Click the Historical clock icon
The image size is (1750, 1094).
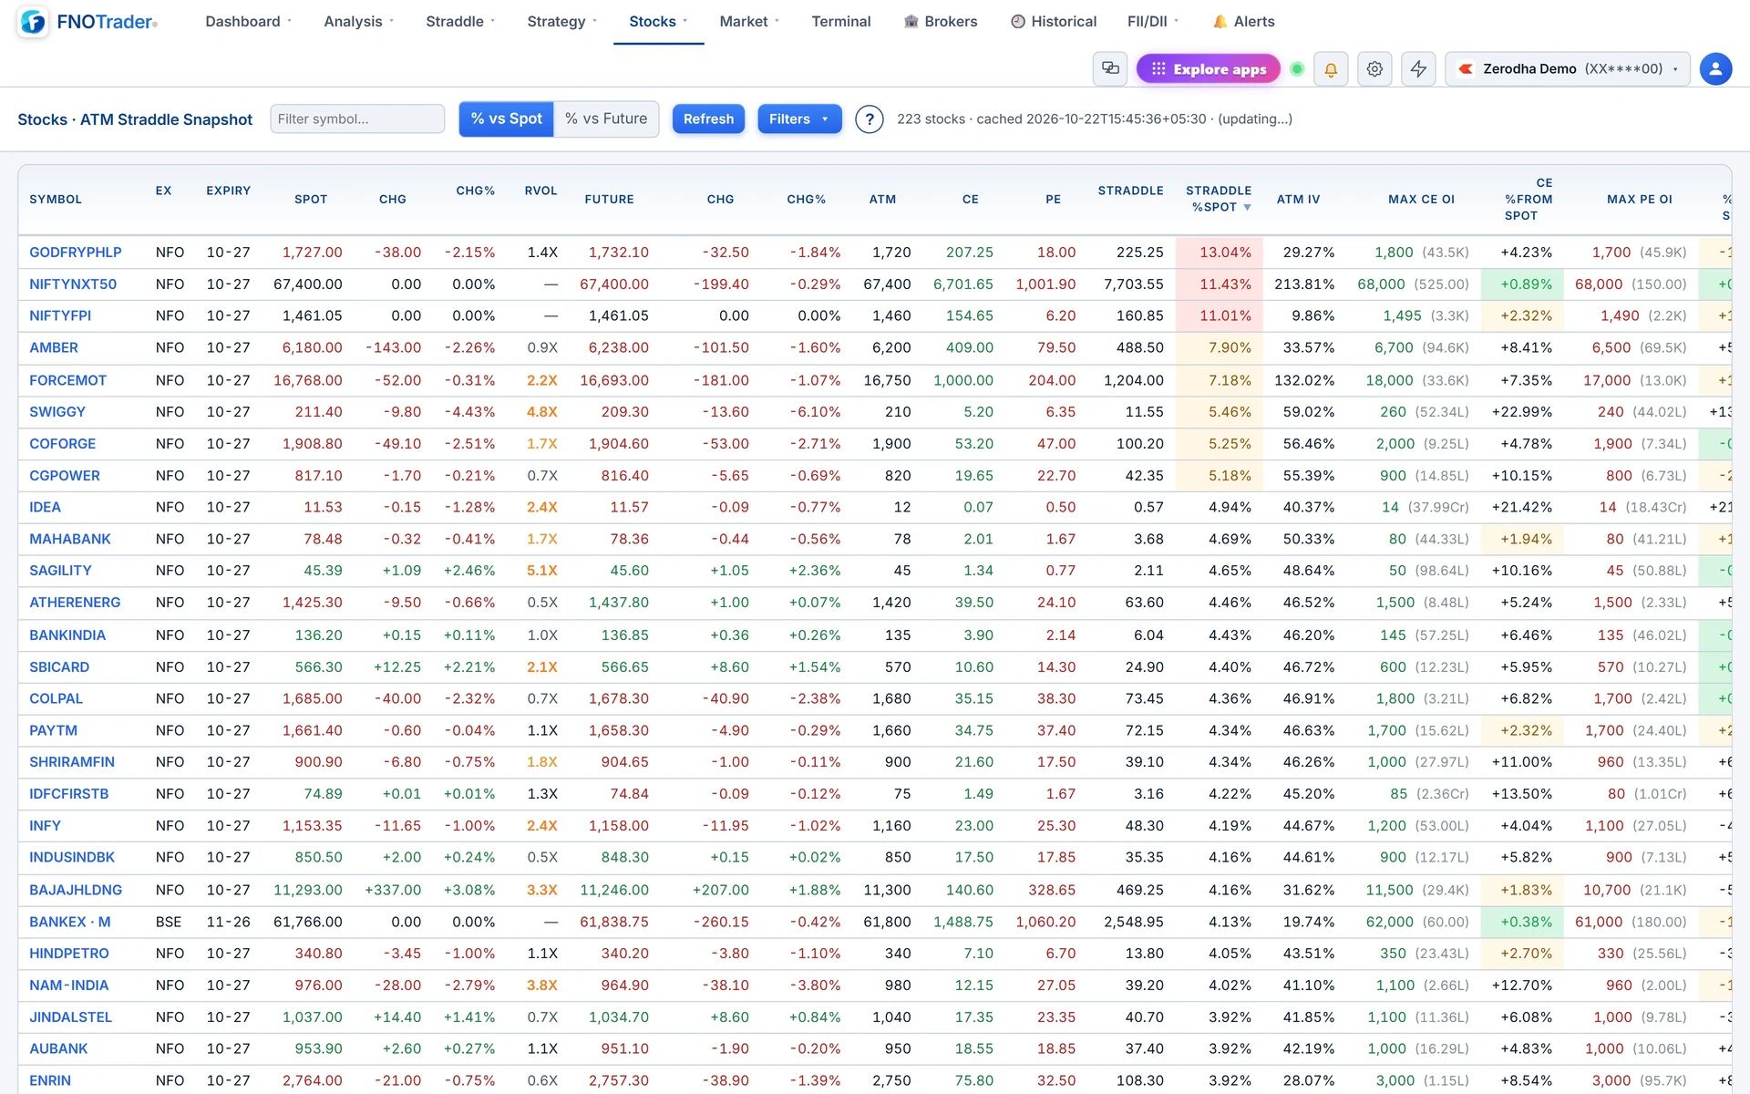1018,21
